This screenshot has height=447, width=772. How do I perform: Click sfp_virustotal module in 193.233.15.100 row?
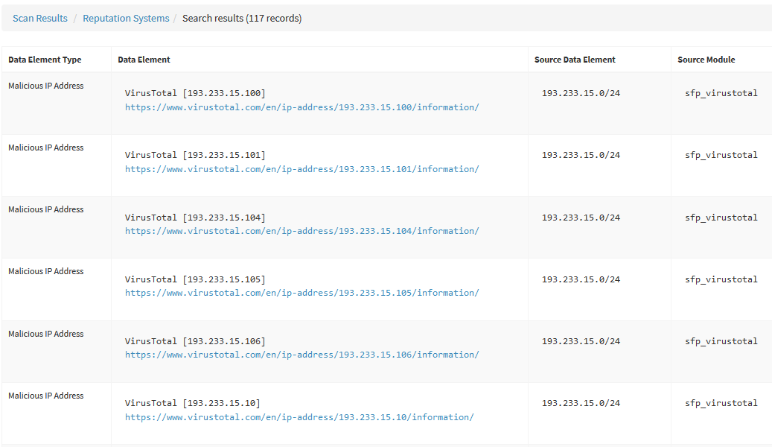click(x=721, y=93)
